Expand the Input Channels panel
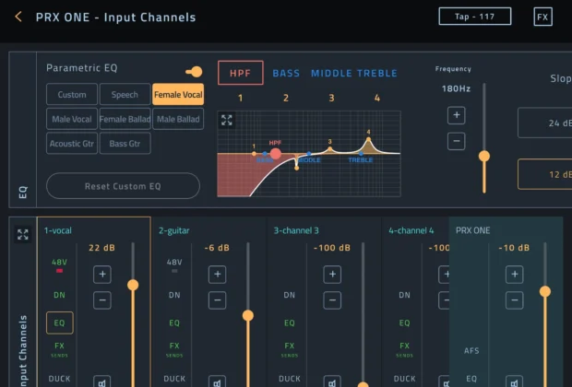Viewport: 572px width, 387px height. [23, 234]
